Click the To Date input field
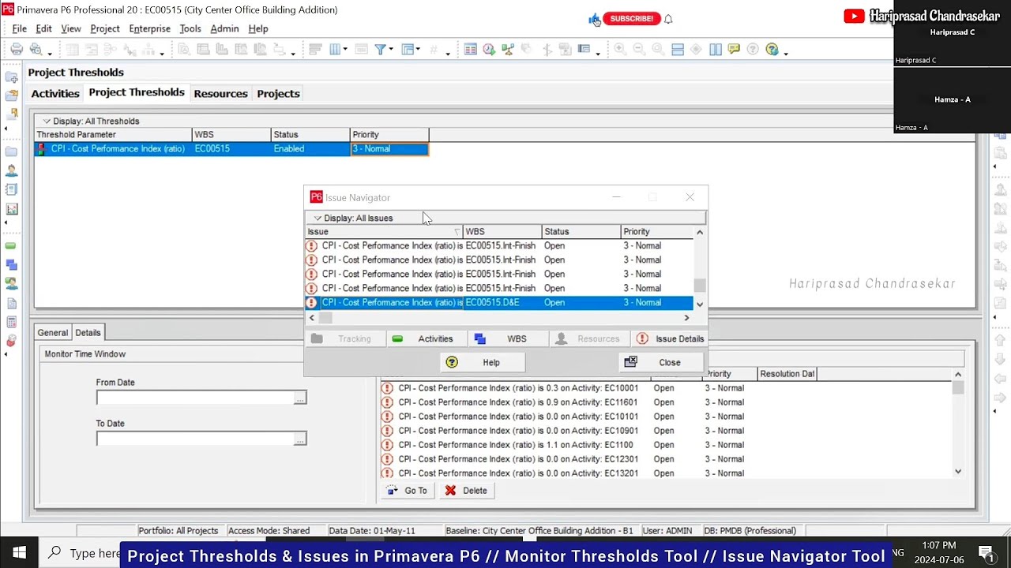1011x568 pixels. click(x=194, y=439)
